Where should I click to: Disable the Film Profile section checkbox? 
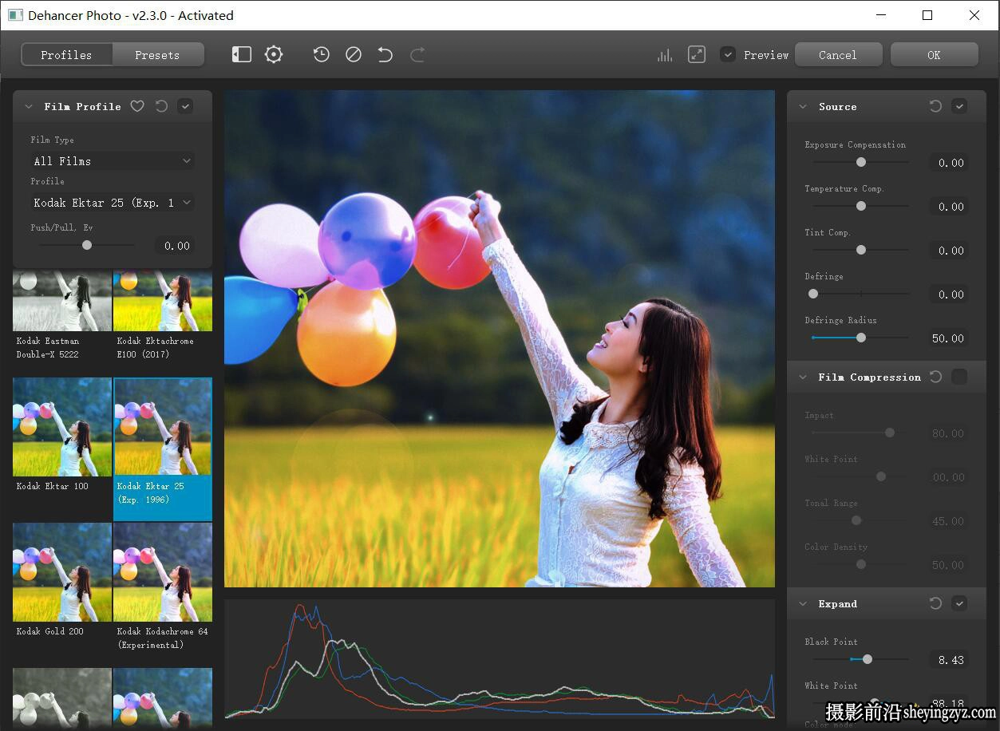[185, 106]
